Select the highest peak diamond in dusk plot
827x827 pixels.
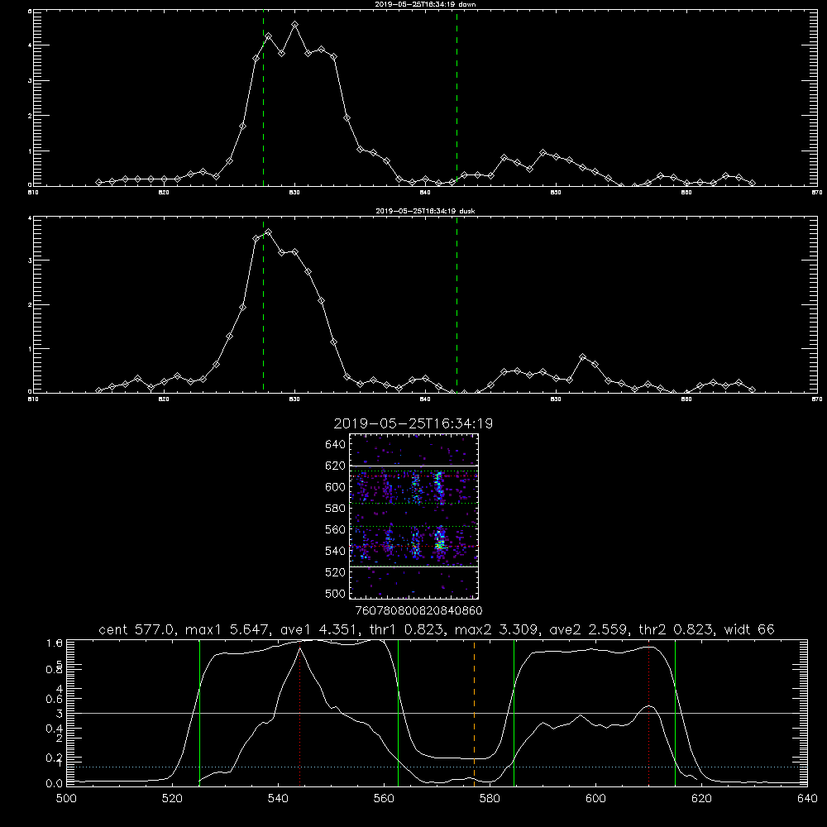pos(269,232)
